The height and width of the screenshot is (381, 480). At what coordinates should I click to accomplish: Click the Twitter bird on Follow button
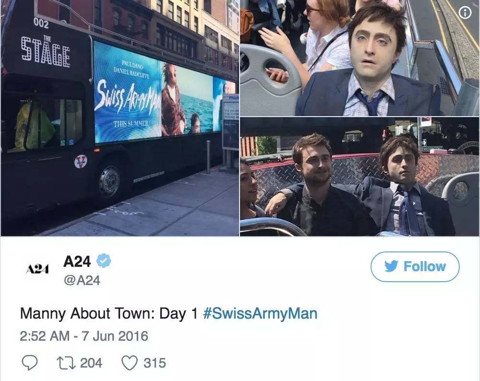click(x=391, y=266)
